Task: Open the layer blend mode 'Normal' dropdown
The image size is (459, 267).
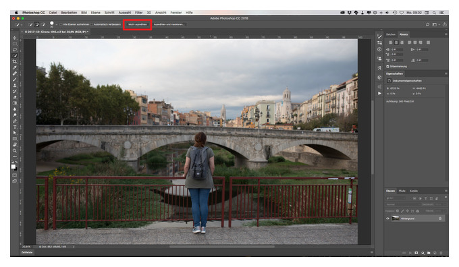Action: click(403, 205)
